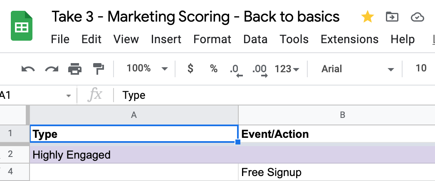The image size is (435, 181).
Task: Select the Paint format roller icon
Action: tap(99, 68)
